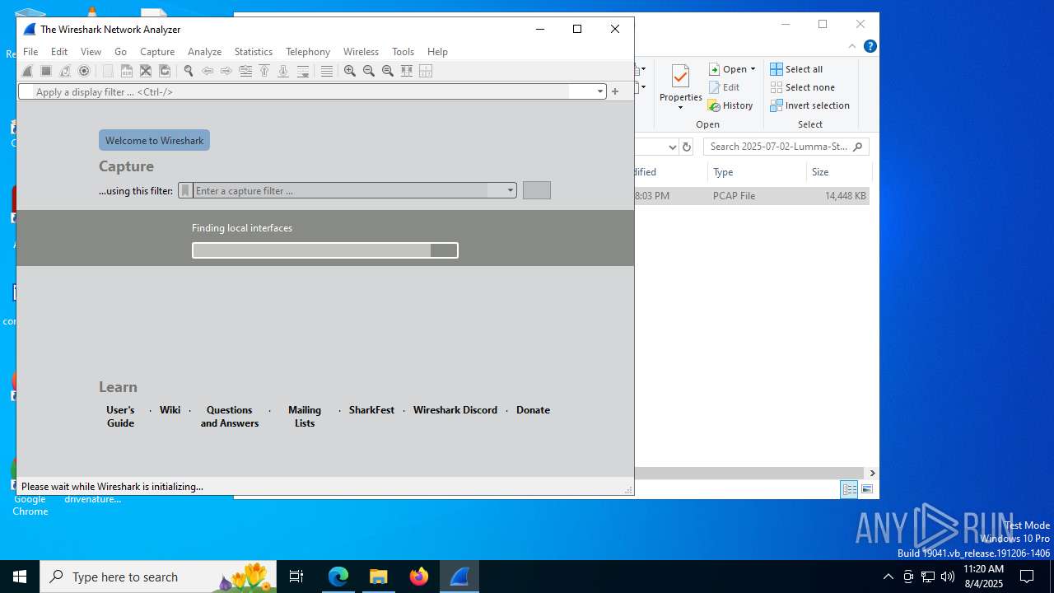Click History icon in File Explorer ribbon
Image resolution: width=1054 pixels, height=593 pixels.
(715, 105)
